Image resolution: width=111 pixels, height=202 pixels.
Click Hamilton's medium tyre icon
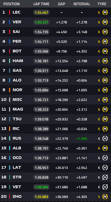(x=105, y=61)
